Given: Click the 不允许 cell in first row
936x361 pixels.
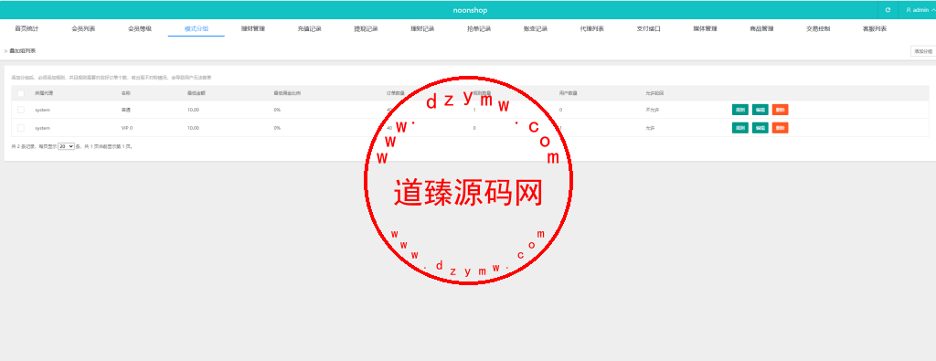Looking at the screenshot, I should coord(652,110).
